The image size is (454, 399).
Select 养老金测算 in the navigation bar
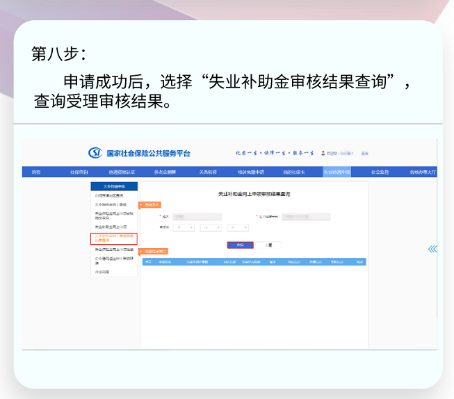(165, 172)
